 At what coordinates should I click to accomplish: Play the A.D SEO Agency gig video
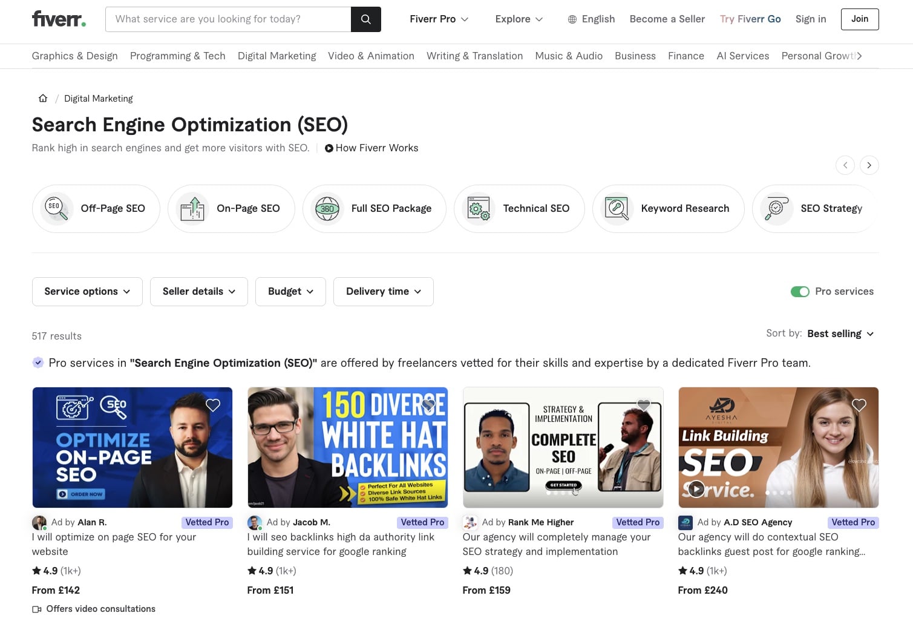696,489
